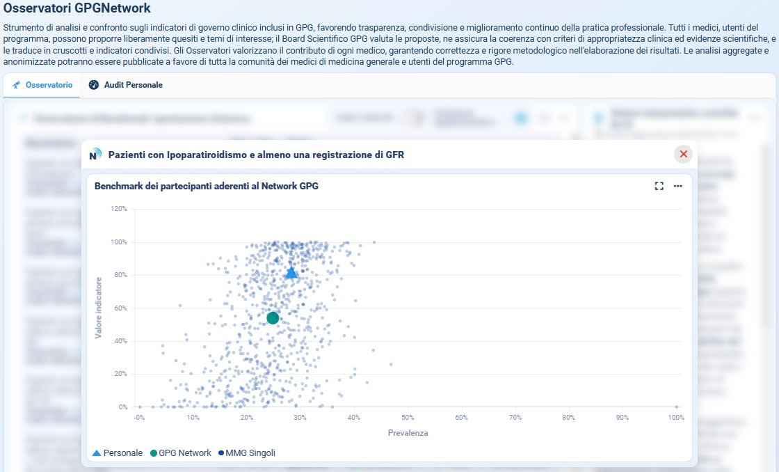This screenshot has width=779, height=472.
Task: Click the 120% y-axis label
Action: (x=119, y=209)
